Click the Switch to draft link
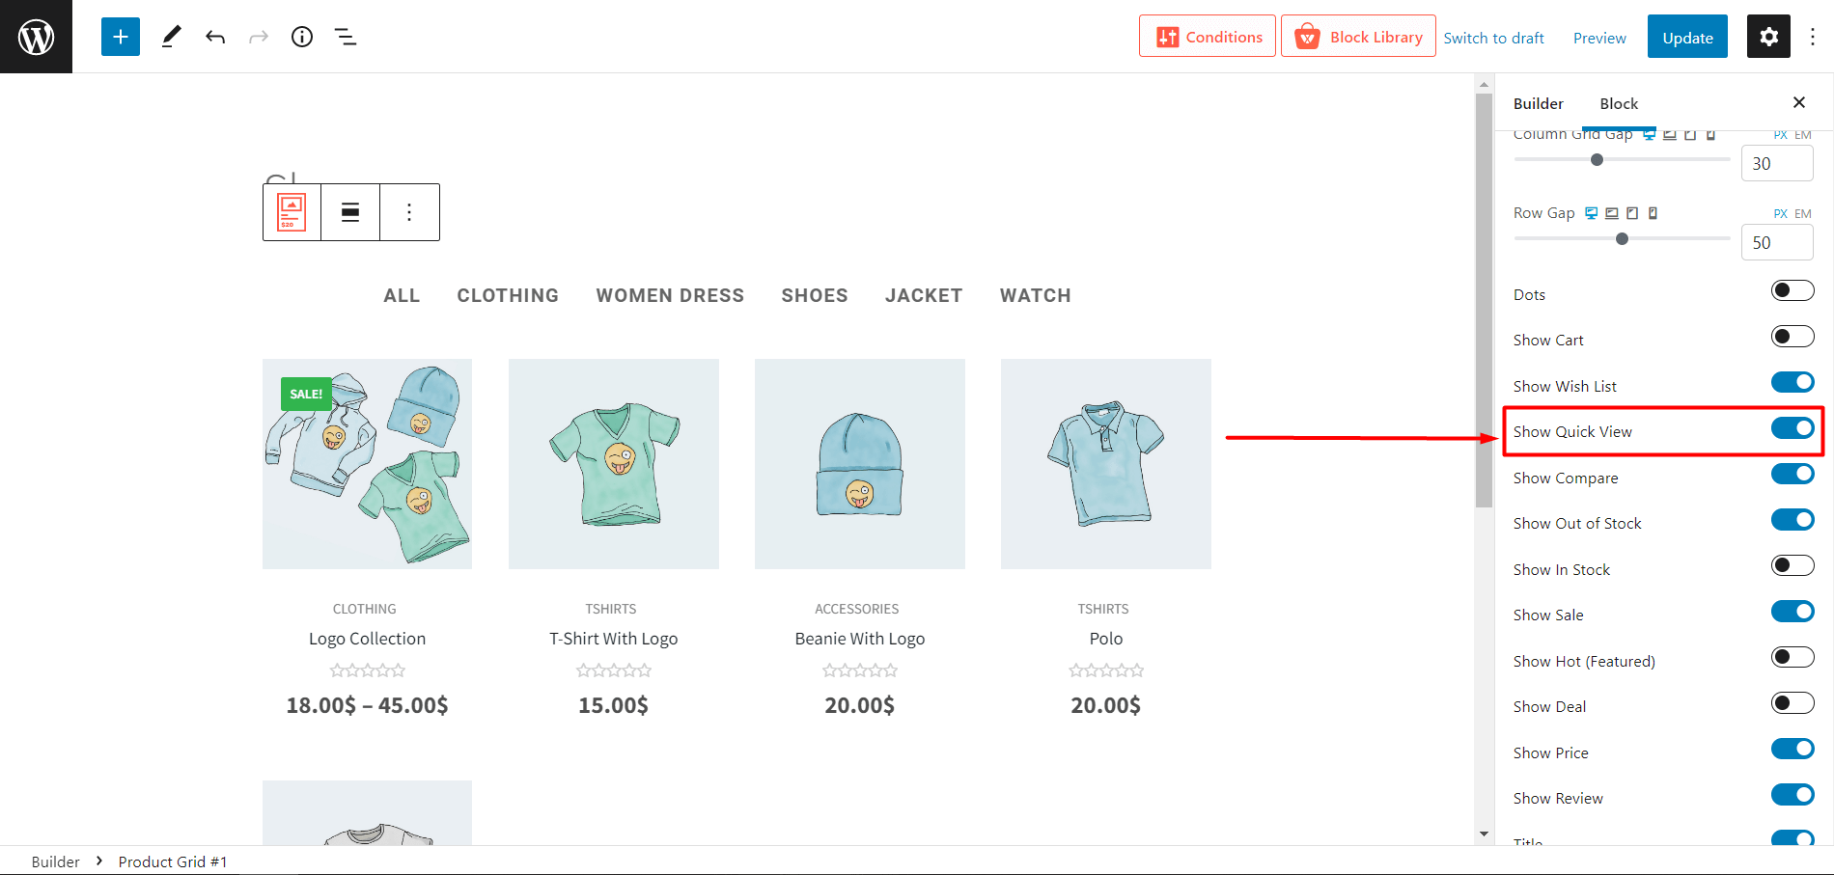 [1493, 38]
